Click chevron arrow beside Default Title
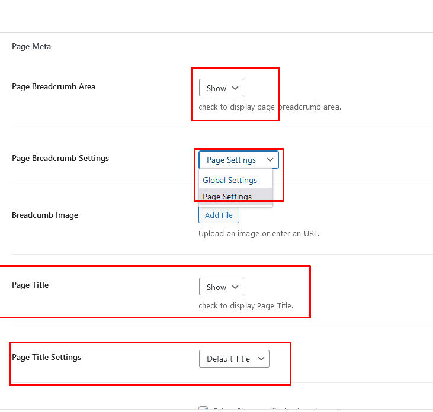The width and height of the screenshot is (433, 412). click(x=261, y=359)
